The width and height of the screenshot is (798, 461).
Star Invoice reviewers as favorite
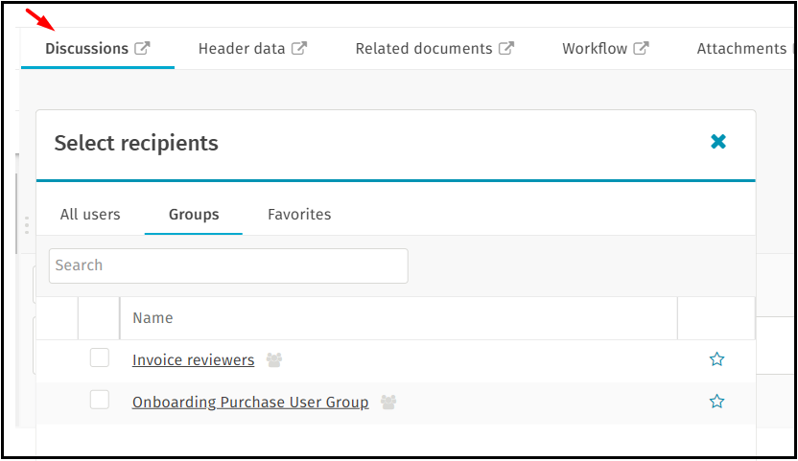[x=716, y=359]
